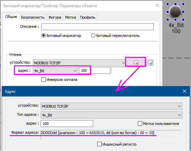Close the Параметры объекта window
The width and height of the screenshot is (191, 151).
click(x=157, y=5)
